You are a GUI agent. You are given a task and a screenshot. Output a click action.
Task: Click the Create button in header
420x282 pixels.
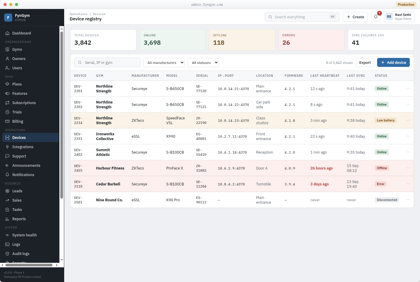pyautogui.click(x=355, y=17)
